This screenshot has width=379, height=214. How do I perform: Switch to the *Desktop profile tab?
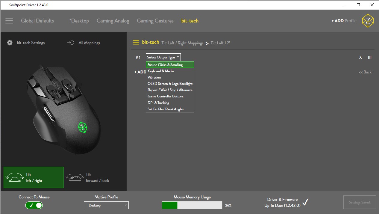(79, 21)
